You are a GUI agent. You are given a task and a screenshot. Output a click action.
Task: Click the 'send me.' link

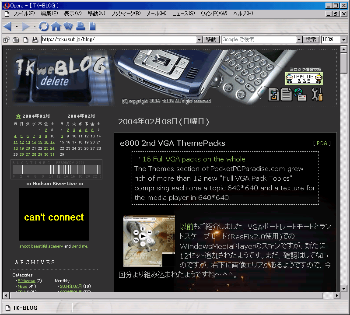pyautogui.click(x=80, y=246)
